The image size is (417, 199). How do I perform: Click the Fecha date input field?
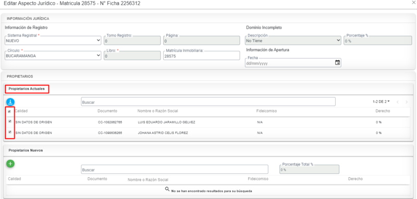click(293, 63)
